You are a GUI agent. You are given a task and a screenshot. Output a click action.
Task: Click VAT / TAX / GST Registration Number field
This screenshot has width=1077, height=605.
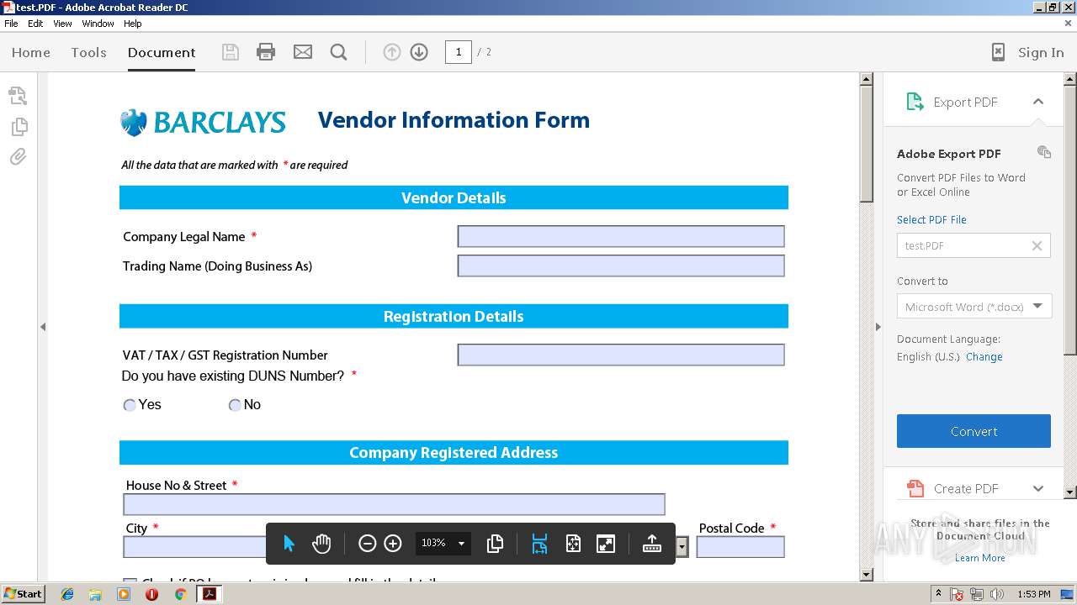click(621, 355)
